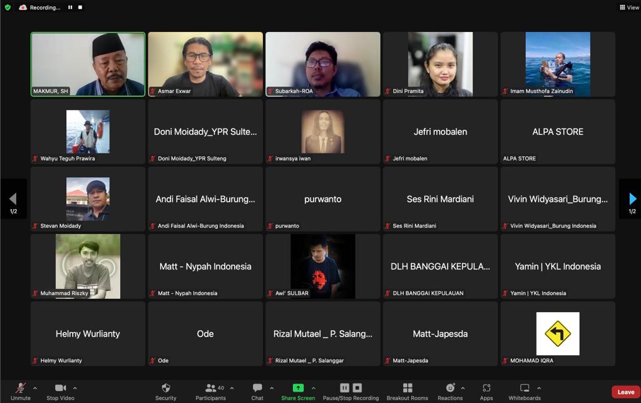Open the Participants panel icon
641x403 pixels.
point(210,387)
